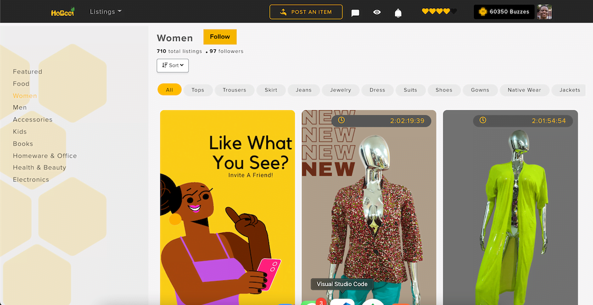Screen dimensions: 593x305
Task: Open the lime green gown listing
Action: click(x=510, y=207)
